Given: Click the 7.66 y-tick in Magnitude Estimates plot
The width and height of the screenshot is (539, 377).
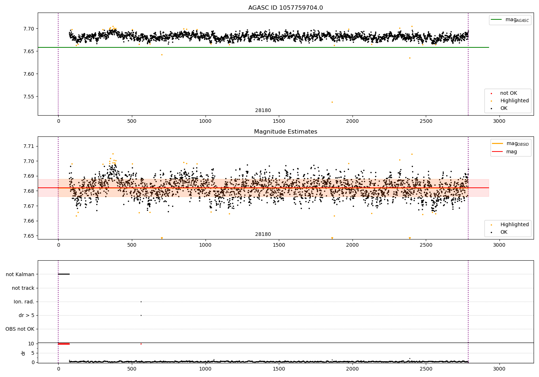Looking at the screenshot, I should (x=28, y=221).
